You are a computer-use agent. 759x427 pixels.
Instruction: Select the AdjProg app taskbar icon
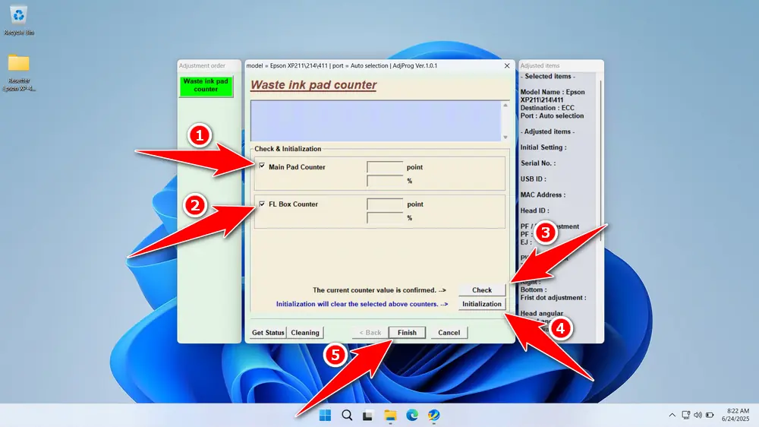[x=433, y=416]
